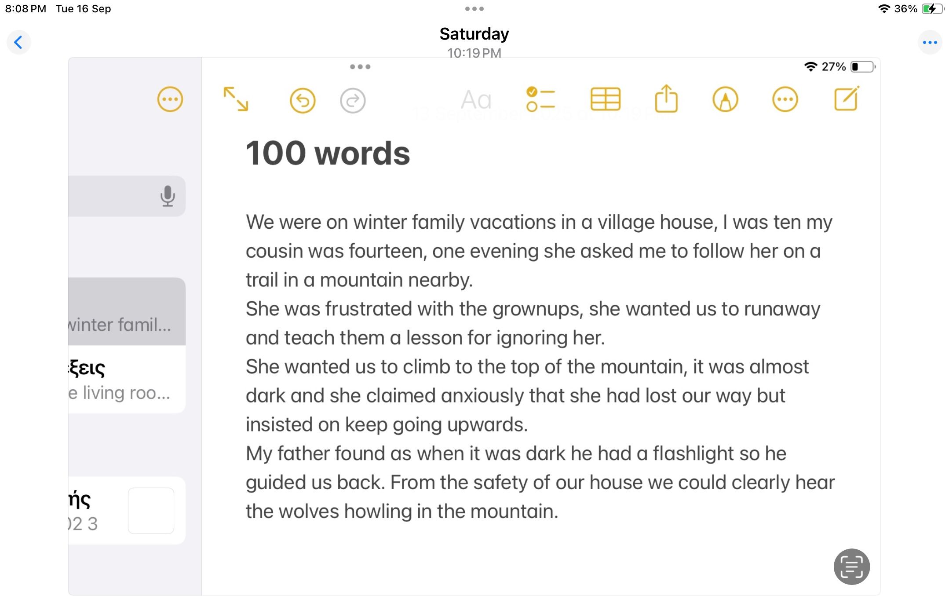
Task: Compose a new note
Action: click(846, 99)
